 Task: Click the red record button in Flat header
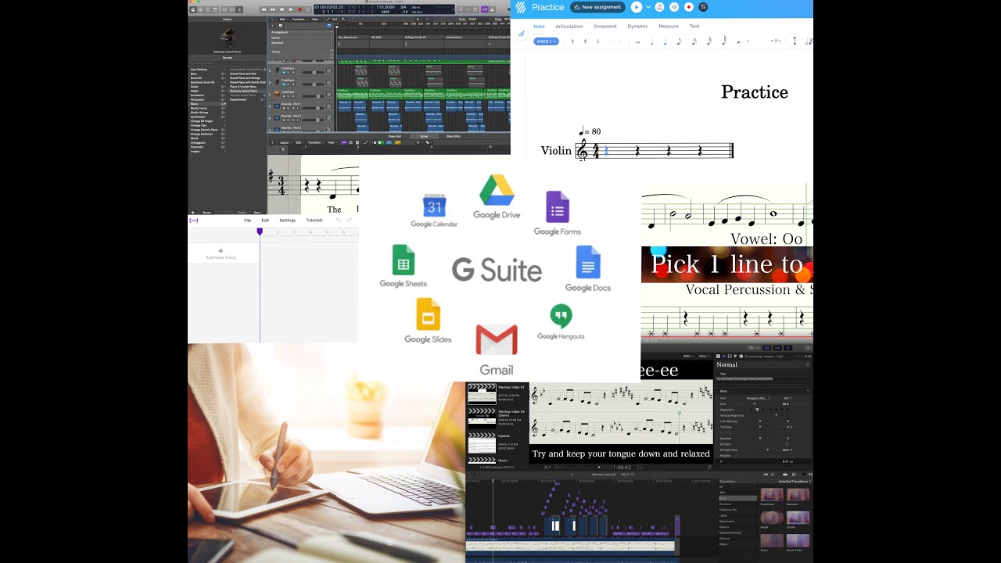point(689,7)
